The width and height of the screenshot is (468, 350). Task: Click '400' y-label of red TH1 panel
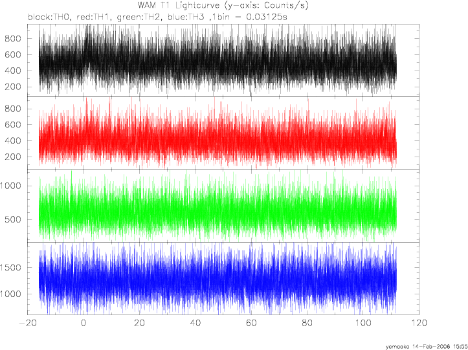click(x=12, y=141)
